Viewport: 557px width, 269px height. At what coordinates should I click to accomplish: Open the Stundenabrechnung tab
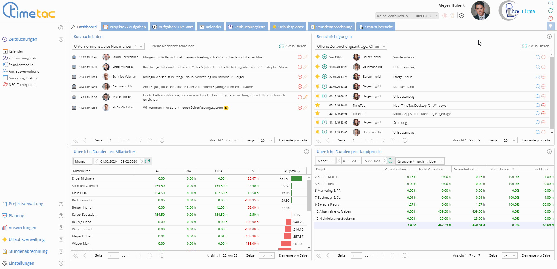[x=331, y=27]
